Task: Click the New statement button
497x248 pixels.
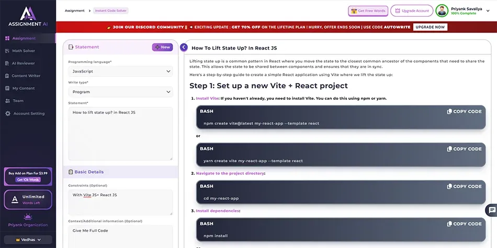Action: [x=162, y=47]
